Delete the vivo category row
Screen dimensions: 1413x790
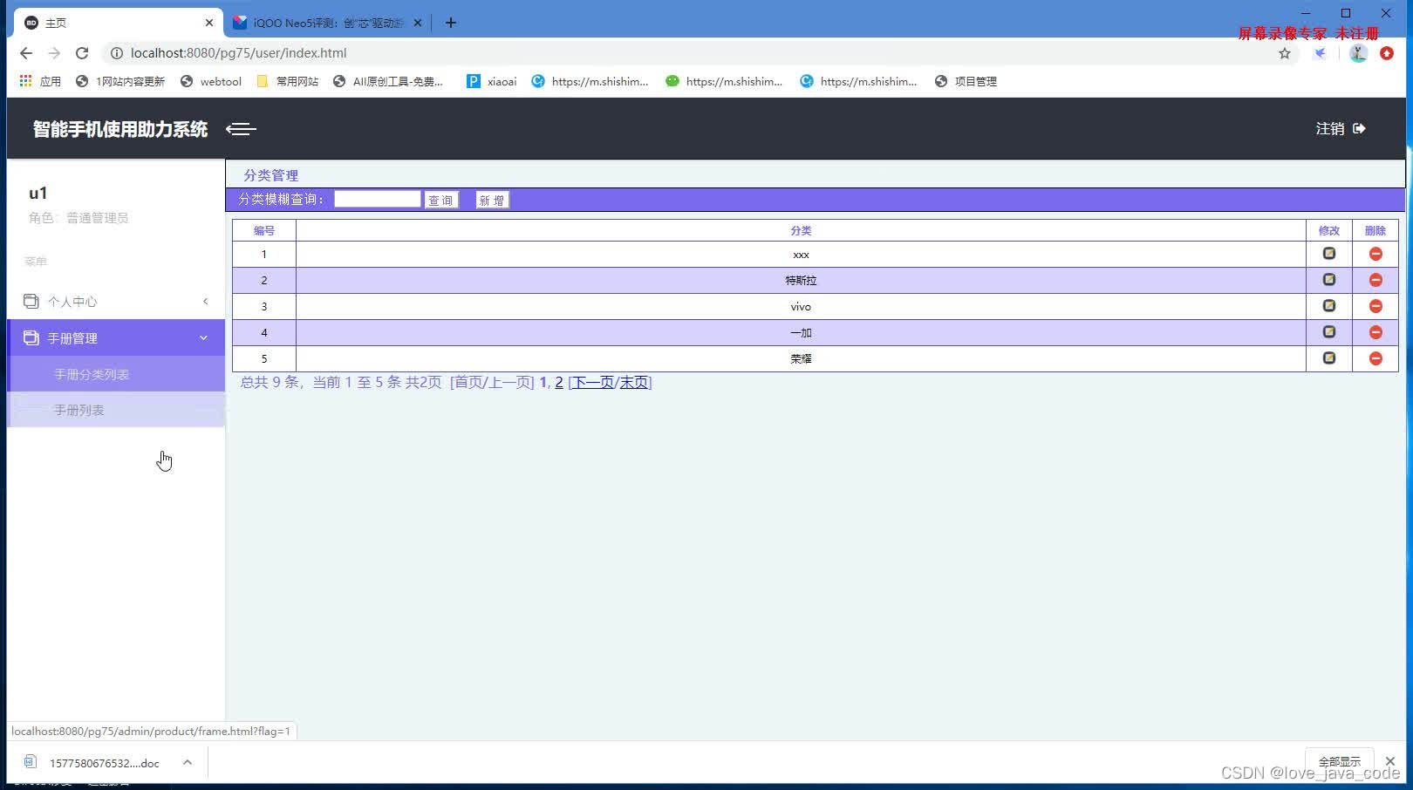click(1375, 306)
